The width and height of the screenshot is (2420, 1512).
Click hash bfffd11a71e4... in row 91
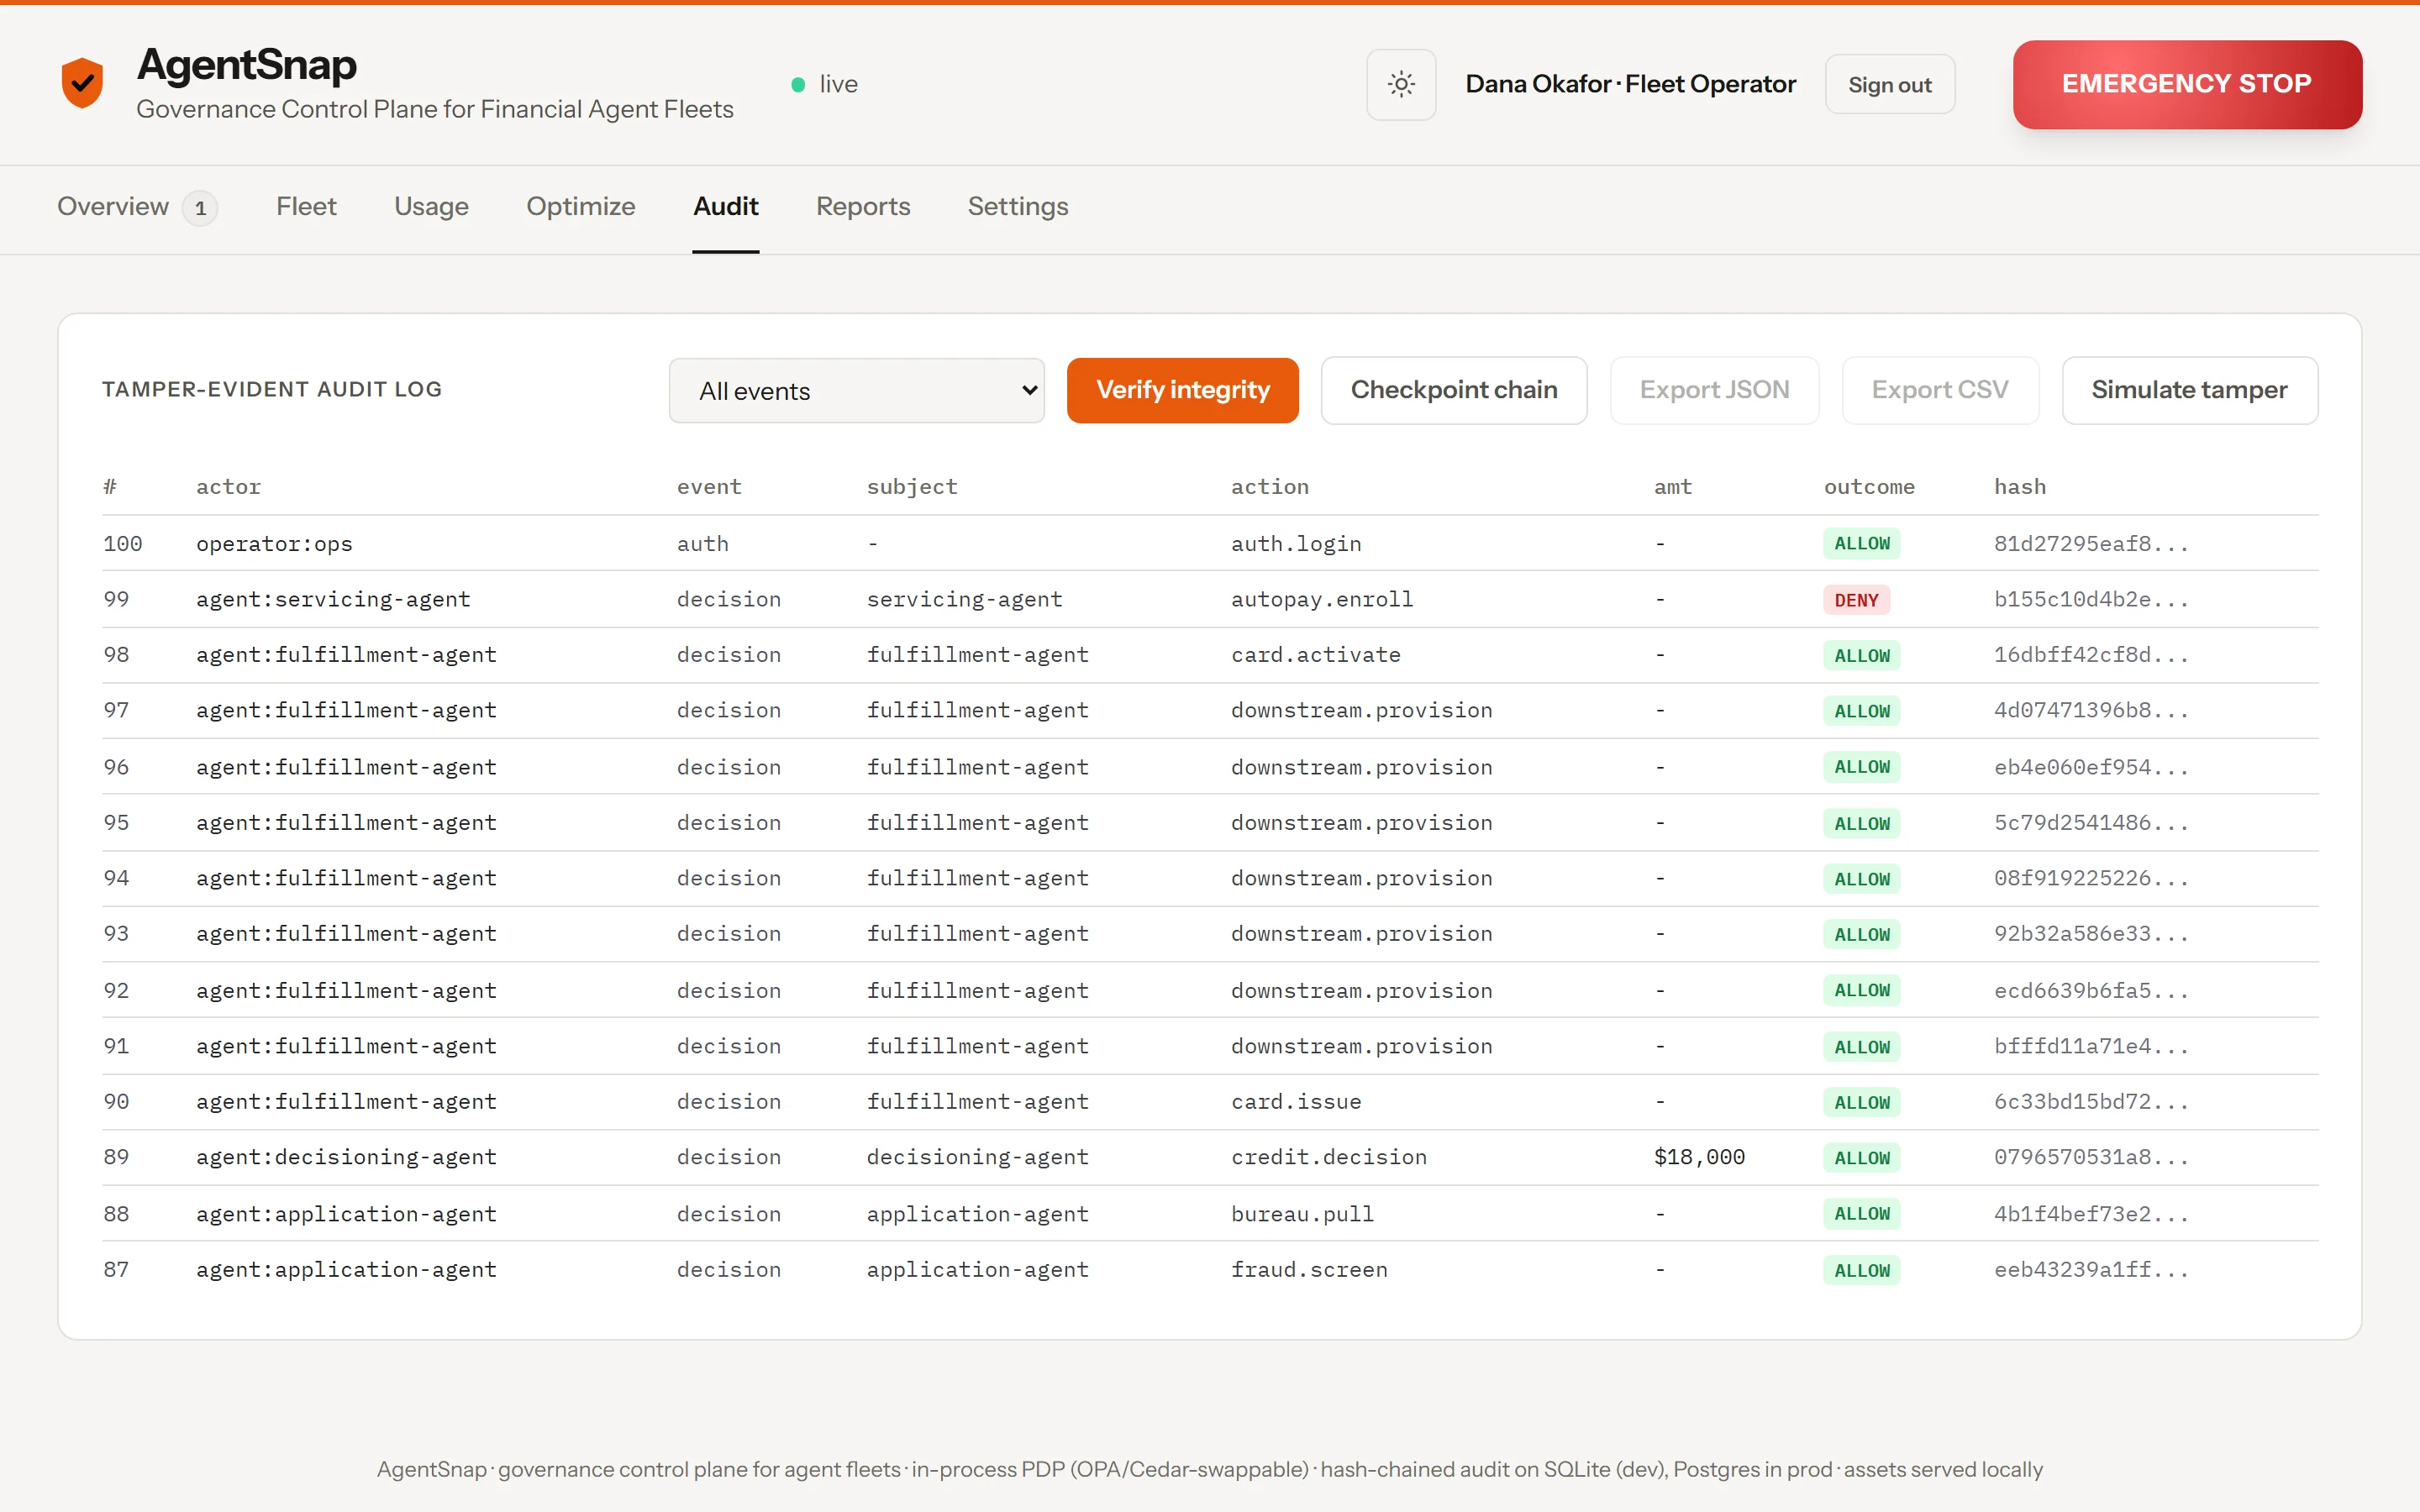(x=2091, y=1046)
